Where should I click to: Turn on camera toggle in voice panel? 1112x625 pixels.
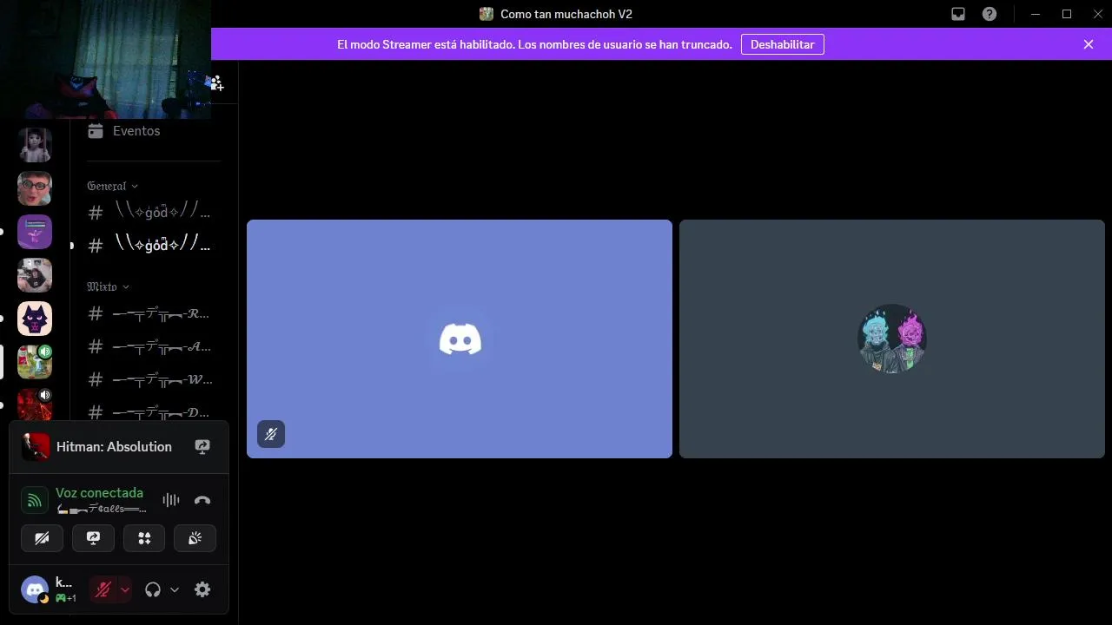click(x=42, y=538)
